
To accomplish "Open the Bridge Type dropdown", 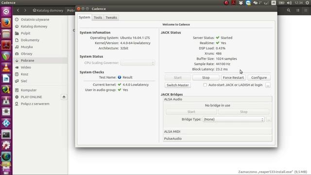I will (233, 119).
